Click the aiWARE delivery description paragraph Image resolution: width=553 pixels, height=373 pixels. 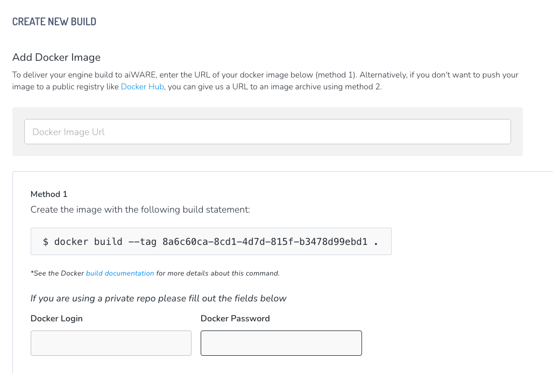point(265,75)
